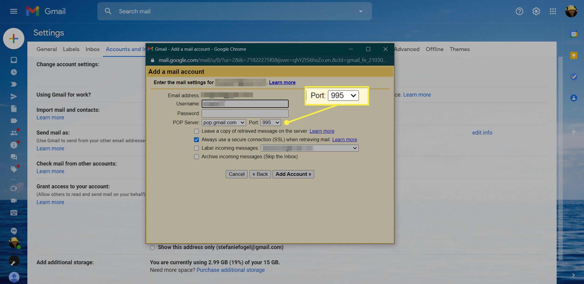This screenshot has width=584, height=284.
Task: Click in the Password field
Action: click(245, 113)
